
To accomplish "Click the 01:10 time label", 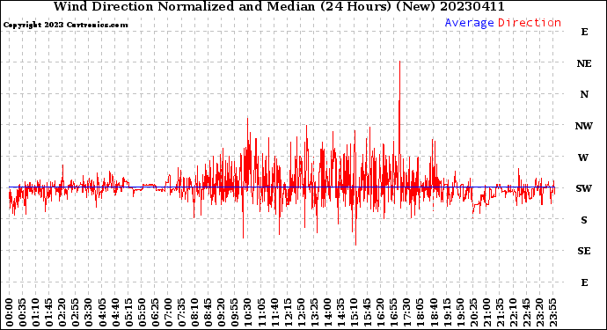I will [35, 312].
